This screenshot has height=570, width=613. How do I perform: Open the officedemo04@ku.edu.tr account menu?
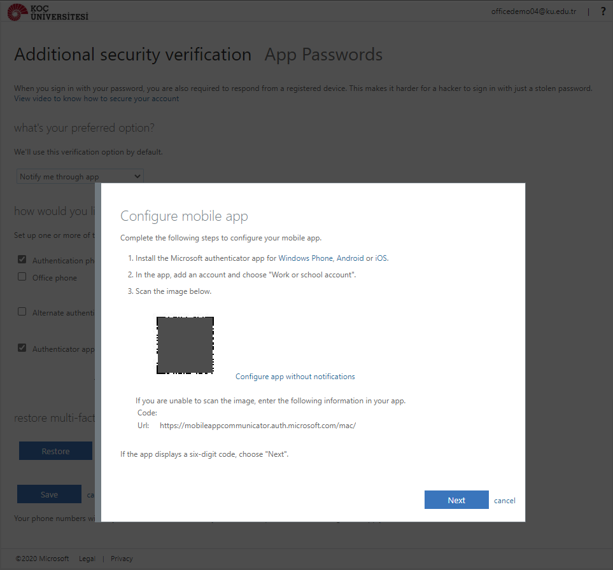click(x=533, y=11)
